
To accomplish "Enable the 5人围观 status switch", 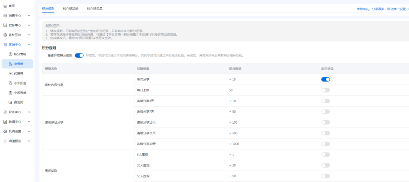I will point(325,154).
